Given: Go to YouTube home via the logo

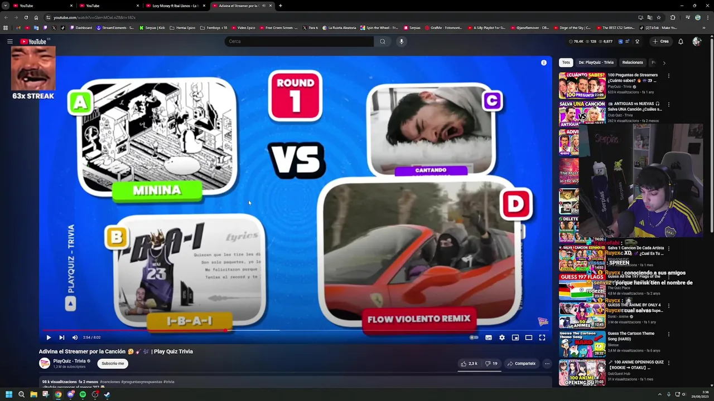Looking at the screenshot, I should 33,41.
